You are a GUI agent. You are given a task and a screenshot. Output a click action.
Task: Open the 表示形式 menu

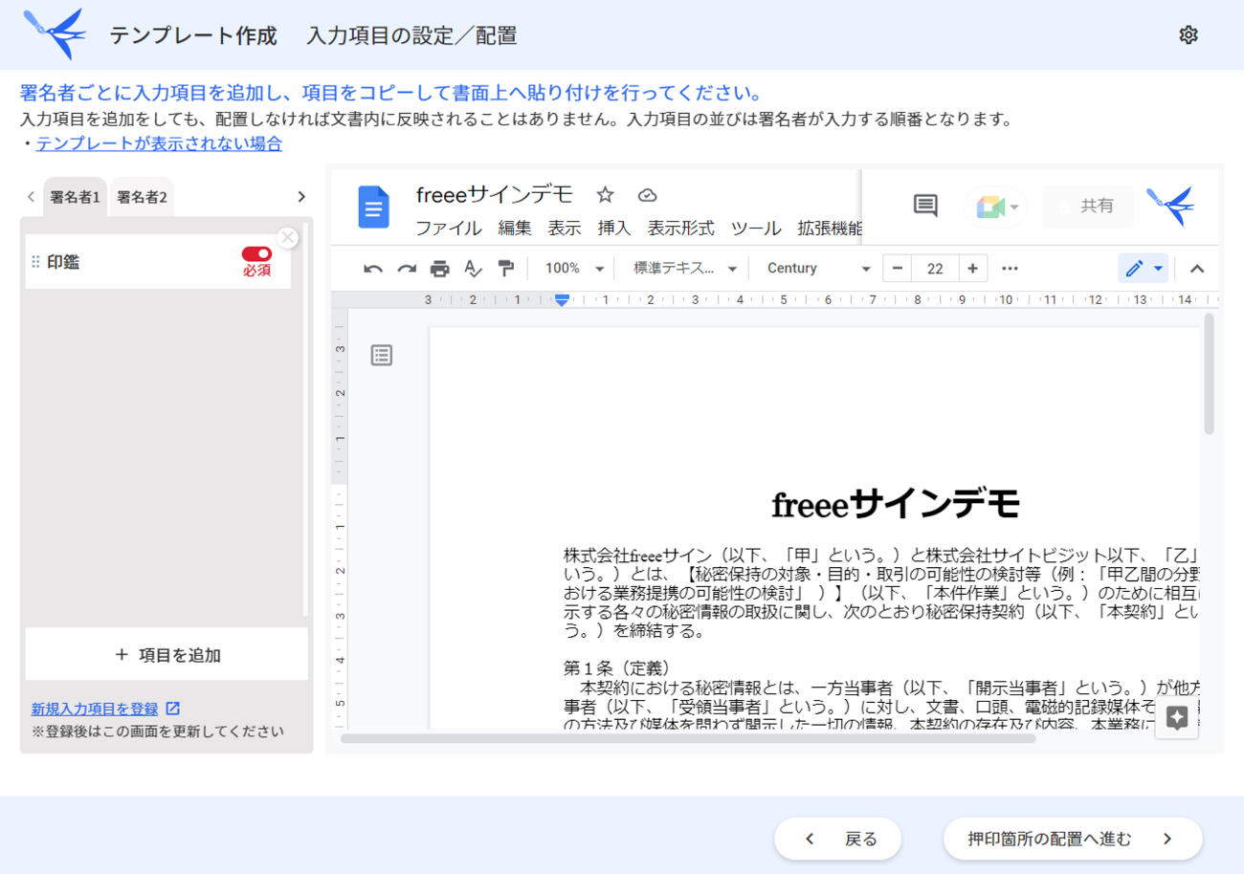pos(680,229)
